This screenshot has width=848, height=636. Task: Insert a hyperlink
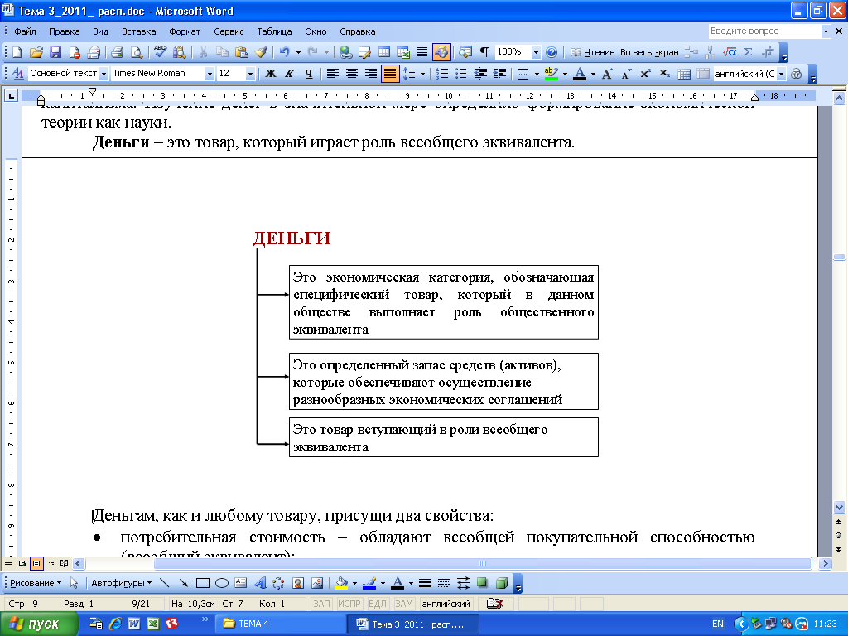coord(345,52)
